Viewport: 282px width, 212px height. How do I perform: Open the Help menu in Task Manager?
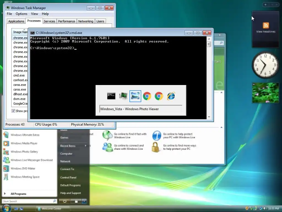45,14
